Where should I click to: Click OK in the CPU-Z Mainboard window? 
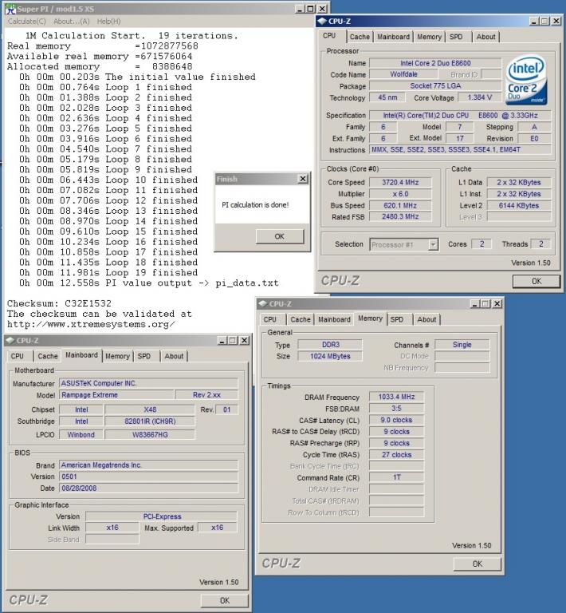point(225,600)
